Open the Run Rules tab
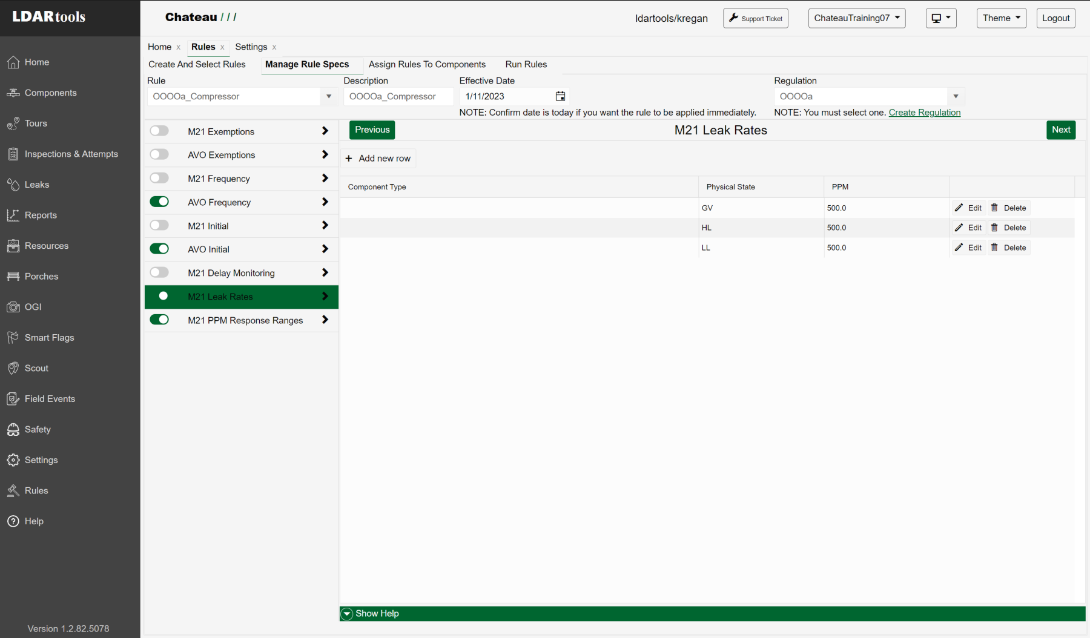This screenshot has width=1090, height=638. point(526,64)
